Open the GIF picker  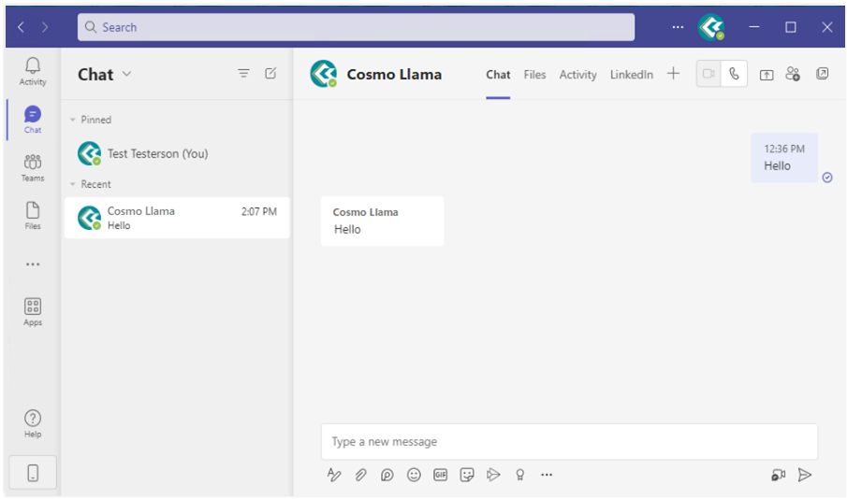click(x=440, y=475)
